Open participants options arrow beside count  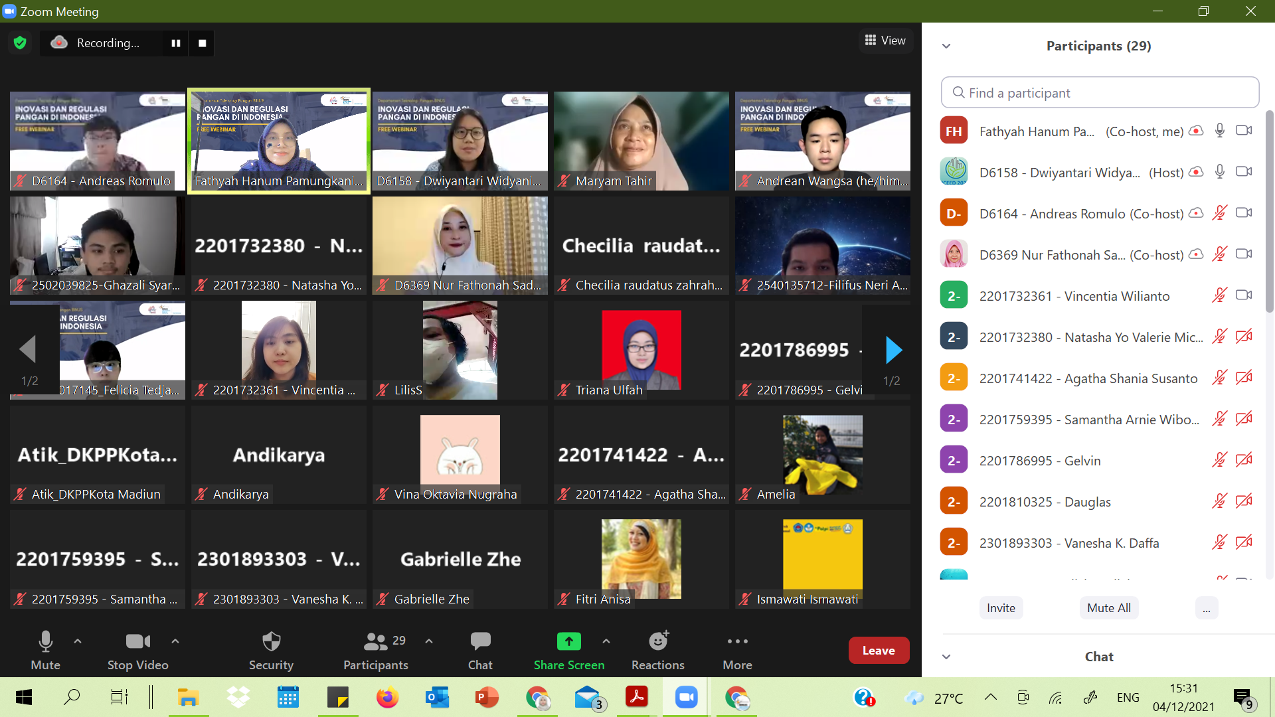click(x=429, y=641)
